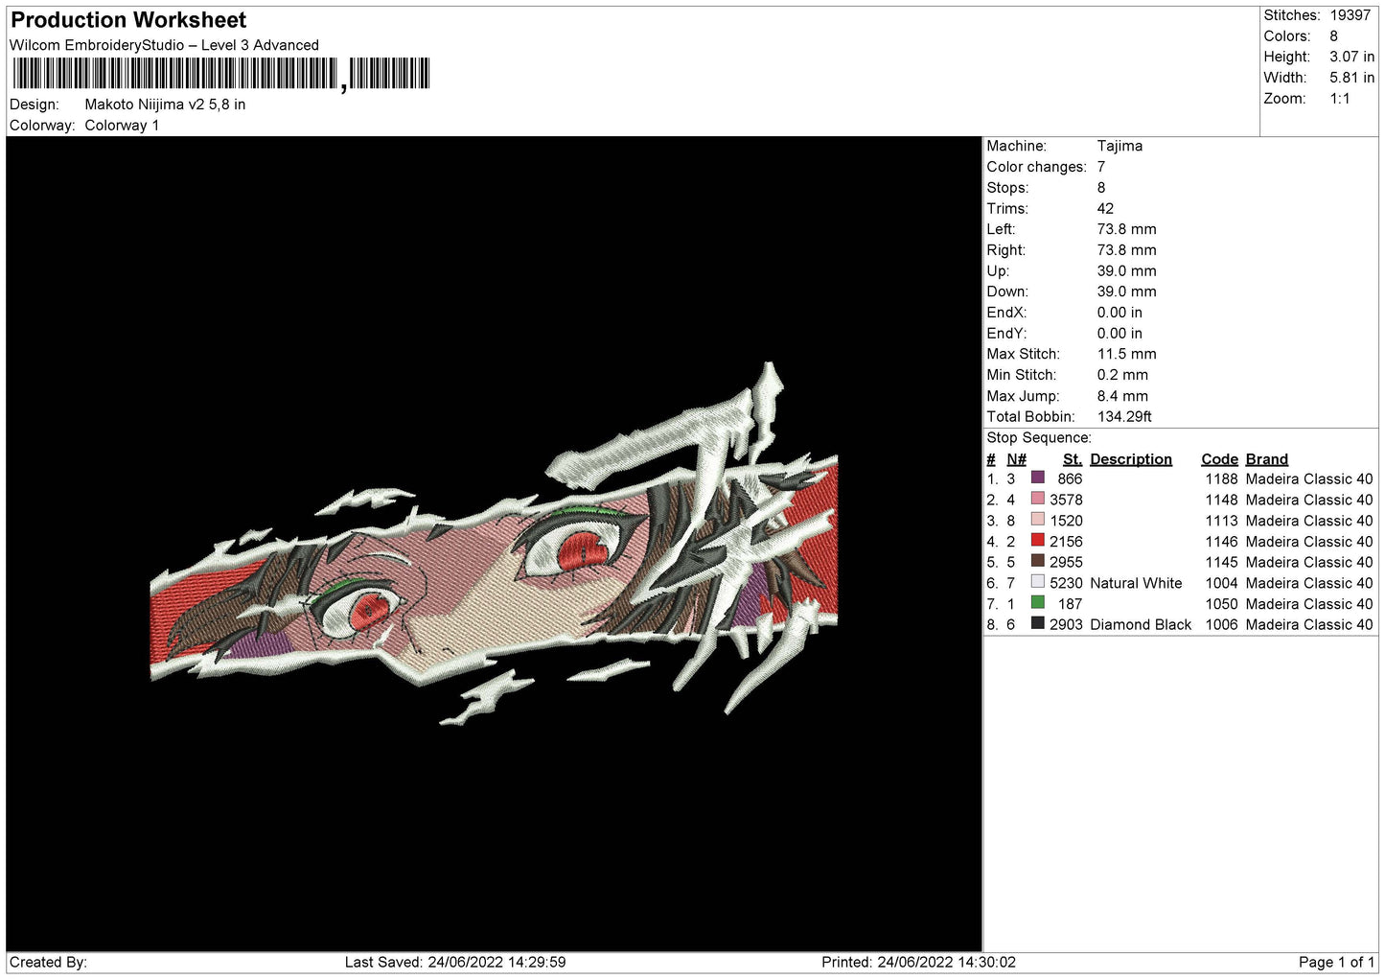Click the "Stops:" label
The height and width of the screenshot is (979, 1385).
(x=1007, y=188)
